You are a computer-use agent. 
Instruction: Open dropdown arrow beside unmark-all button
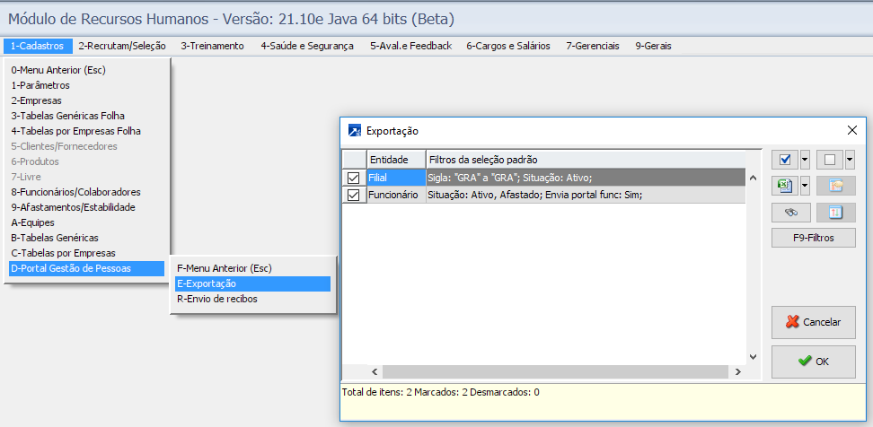(x=850, y=160)
